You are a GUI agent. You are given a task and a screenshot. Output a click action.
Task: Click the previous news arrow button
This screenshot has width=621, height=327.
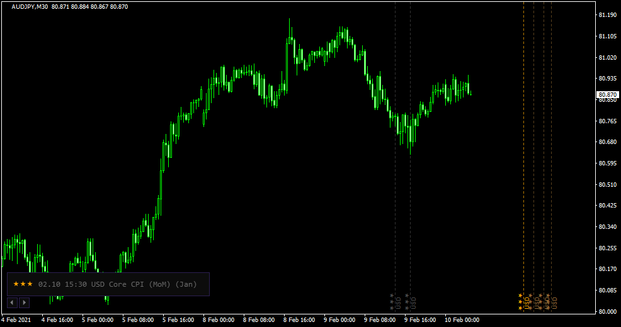click(x=13, y=302)
